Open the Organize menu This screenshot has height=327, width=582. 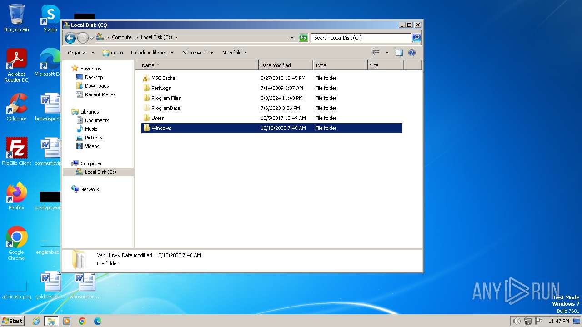click(81, 53)
